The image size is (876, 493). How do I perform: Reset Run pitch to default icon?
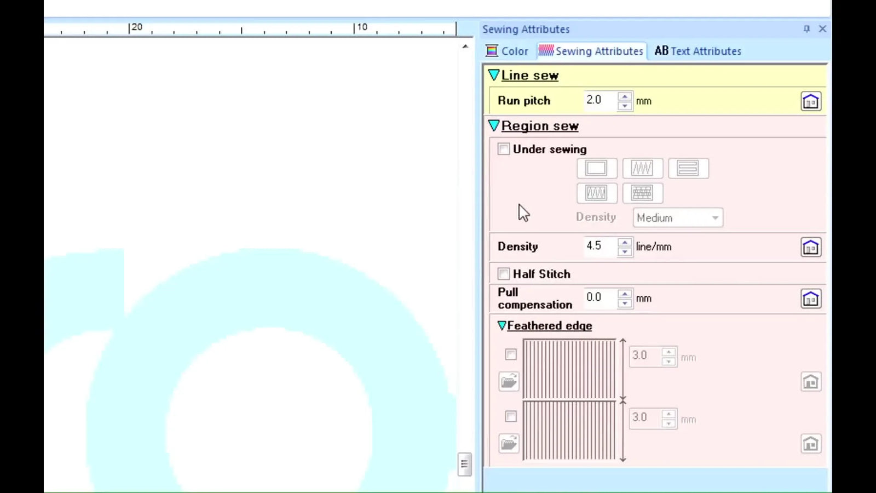coord(810,101)
